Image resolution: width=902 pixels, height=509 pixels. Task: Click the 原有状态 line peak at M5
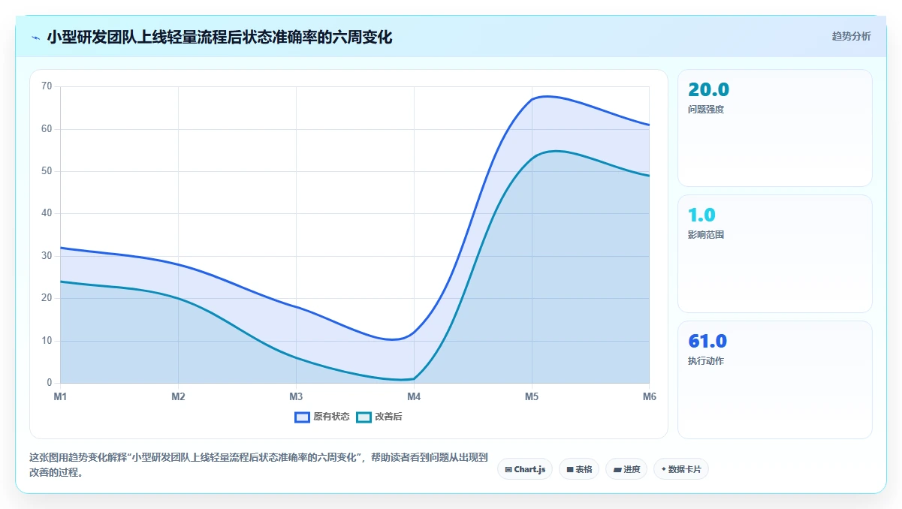[x=532, y=99]
